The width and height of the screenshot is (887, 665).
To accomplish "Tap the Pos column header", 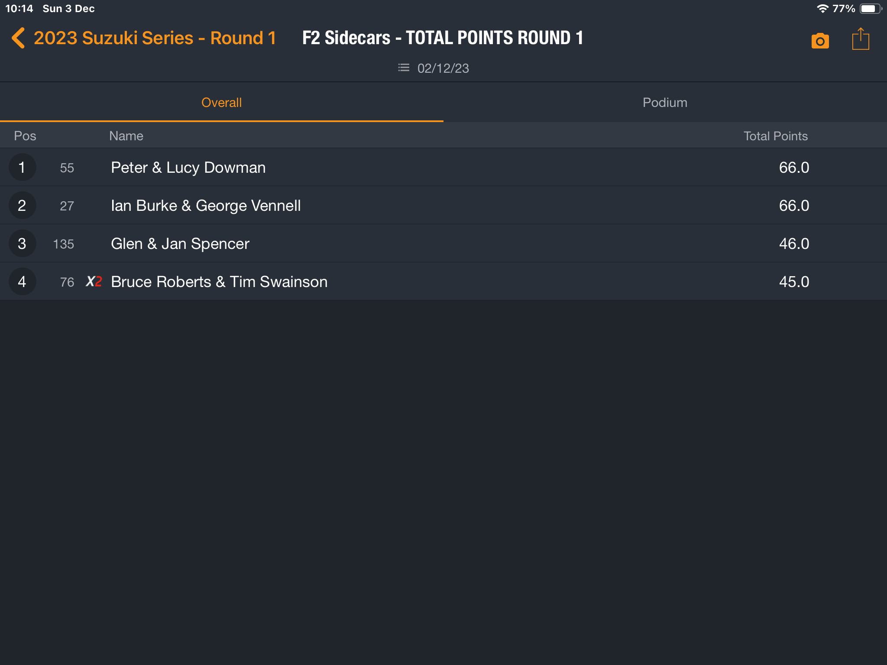I will click(25, 136).
